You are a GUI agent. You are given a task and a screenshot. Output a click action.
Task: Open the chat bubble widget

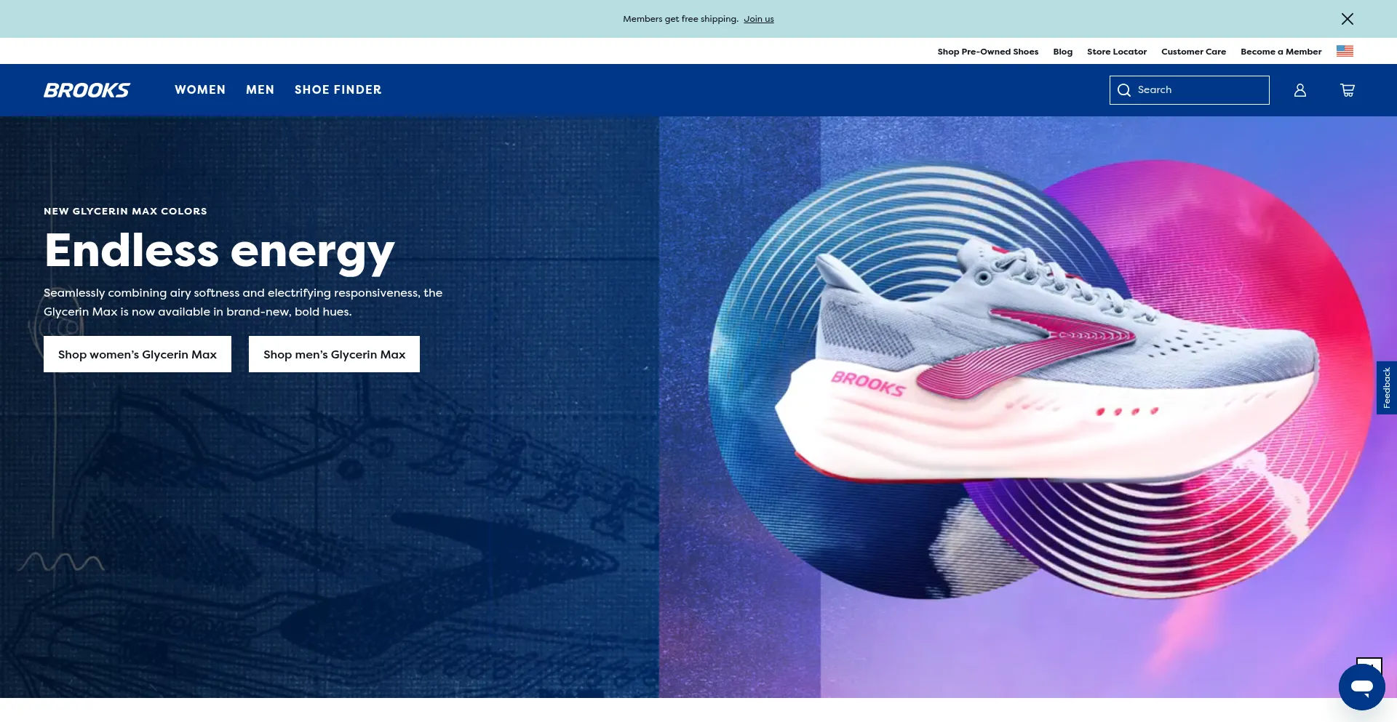(x=1362, y=687)
